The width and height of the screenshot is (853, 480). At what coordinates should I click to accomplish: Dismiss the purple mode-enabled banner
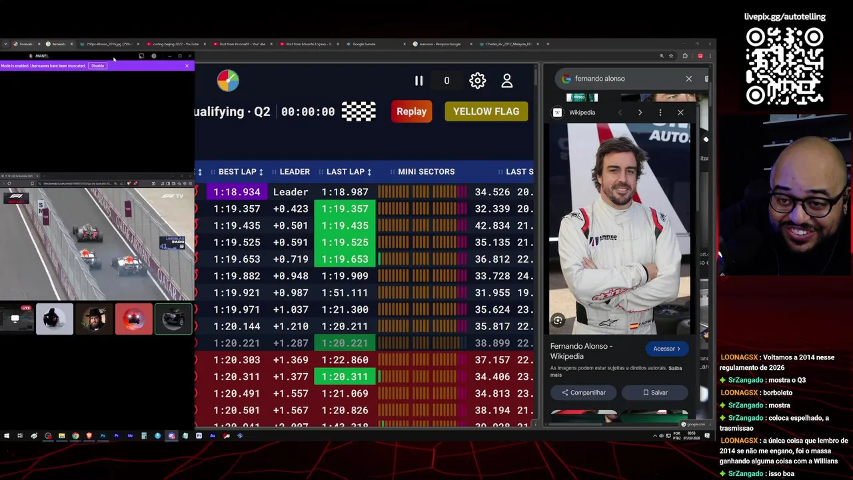[x=187, y=66]
